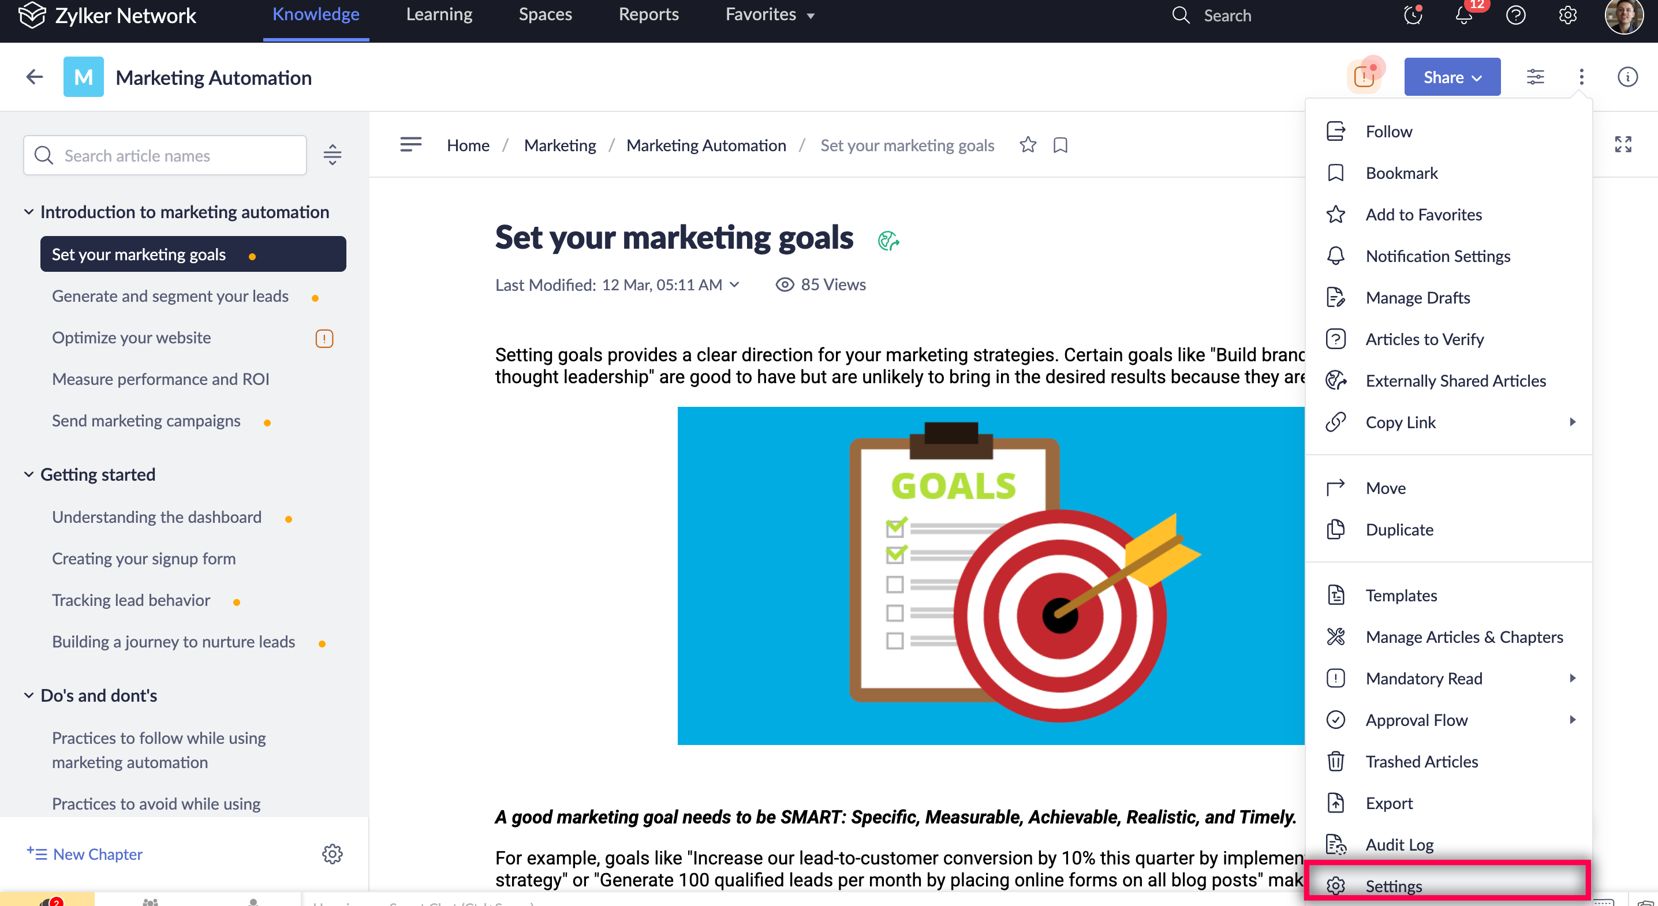Open the Share dropdown button

(1452, 77)
